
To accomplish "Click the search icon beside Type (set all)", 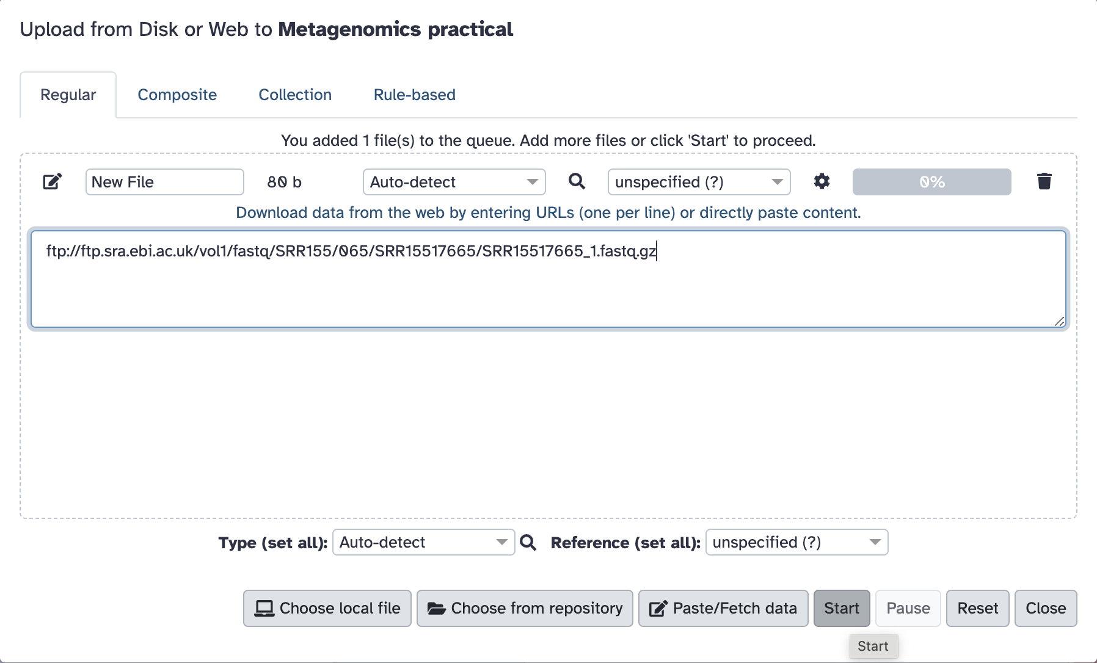I will (x=528, y=542).
